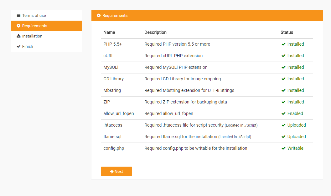The width and height of the screenshot is (331, 196).
Task: Select the highlighted Requirements step
Action: point(34,26)
